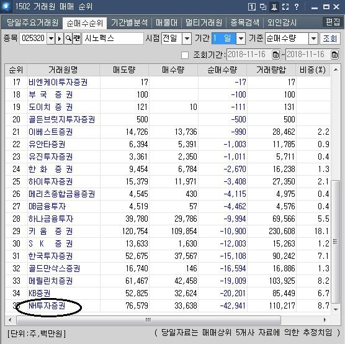Viewport: 345px width, 344px height.
Task: Open calendar picker for the end date field
Action: coord(334,55)
